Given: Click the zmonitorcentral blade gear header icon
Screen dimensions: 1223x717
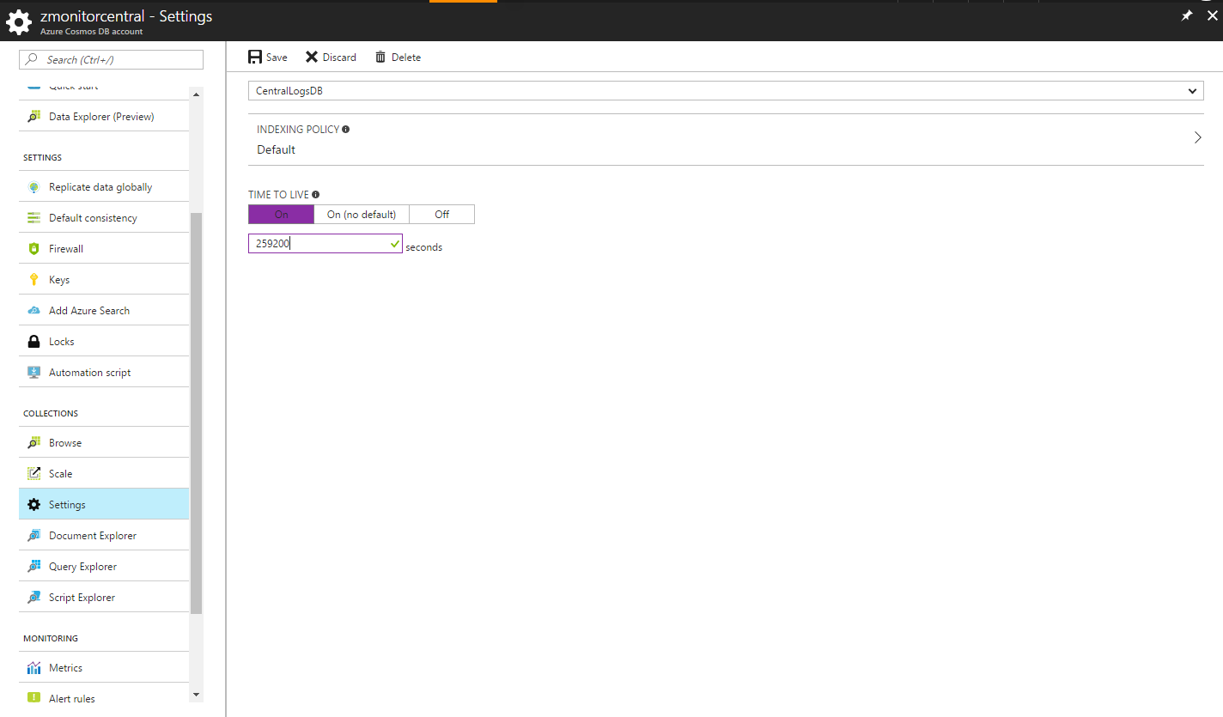Looking at the screenshot, I should tap(19, 22).
